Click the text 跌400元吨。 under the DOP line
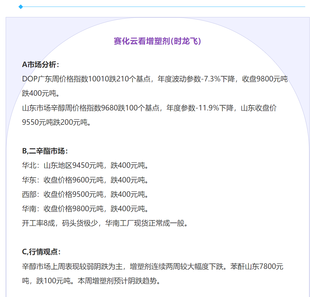 41,93
